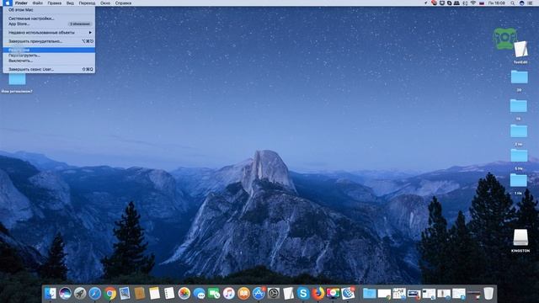
Task: Switch input source via Russian flag
Action: pos(482,3)
